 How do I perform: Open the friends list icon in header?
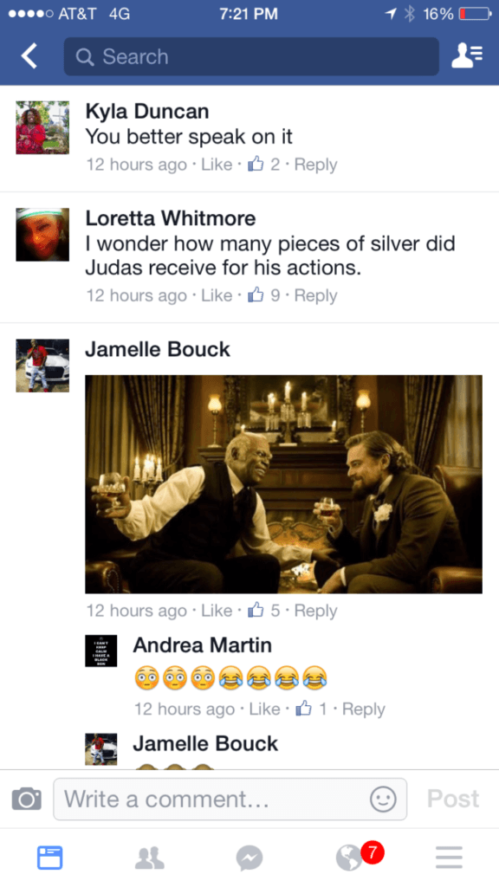(x=467, y=56)
